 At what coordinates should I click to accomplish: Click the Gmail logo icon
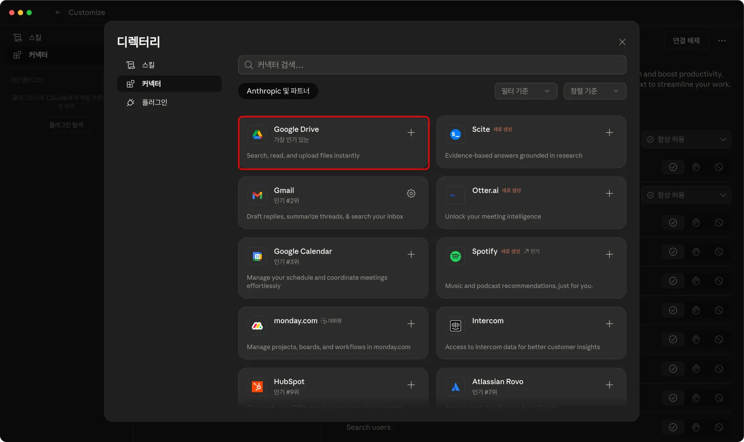tap(257, 195)
